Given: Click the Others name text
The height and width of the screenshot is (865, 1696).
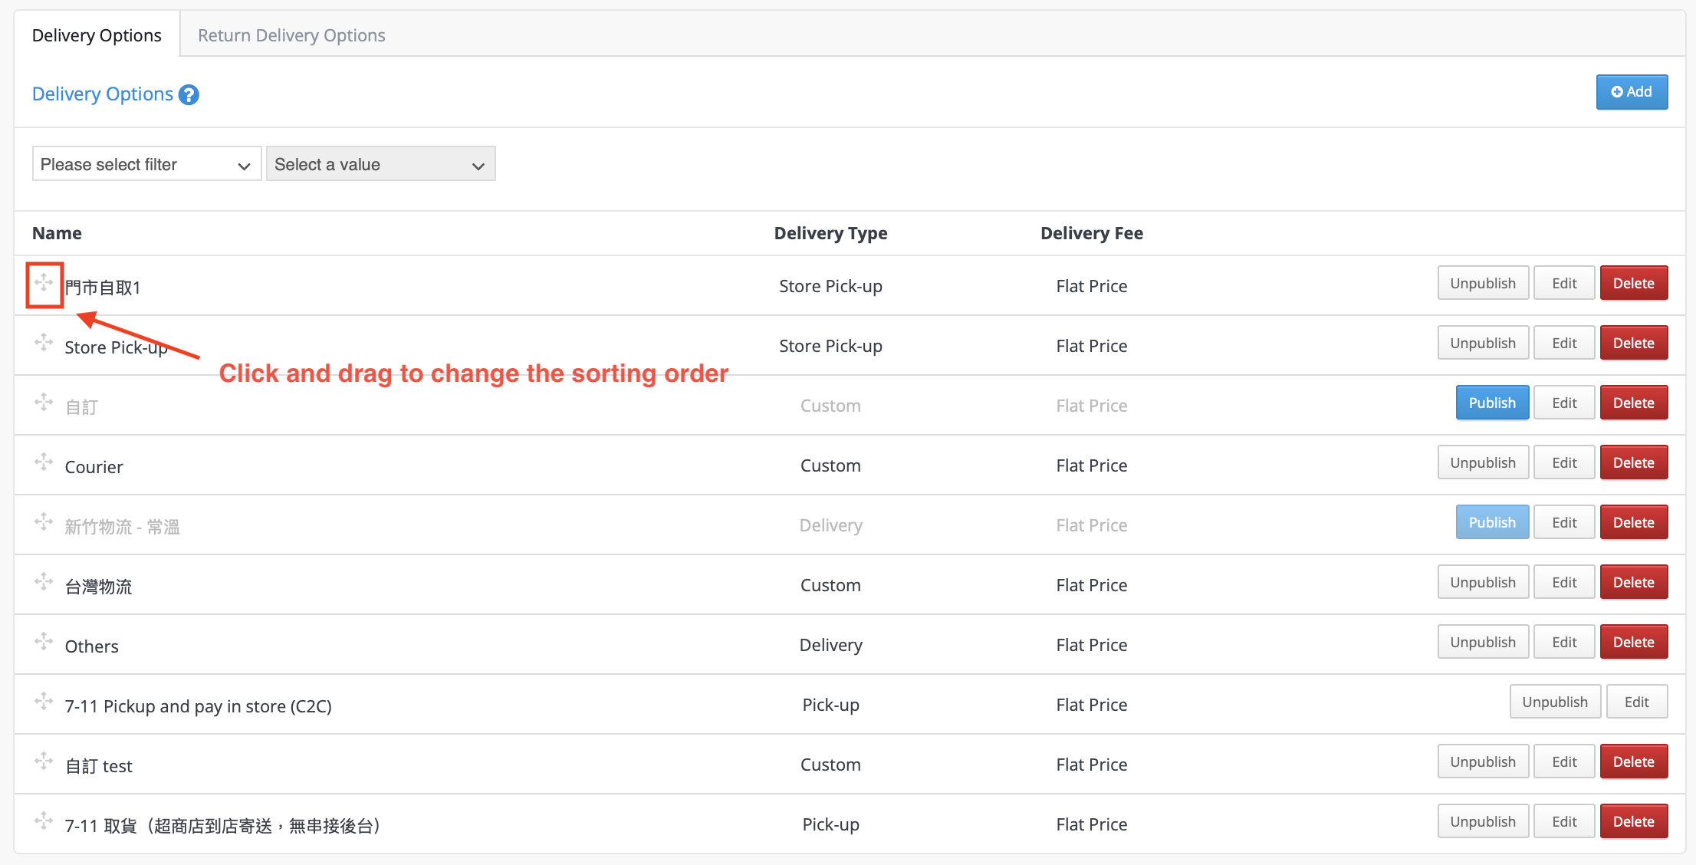Looking at the screenshot, I should 91,646.
